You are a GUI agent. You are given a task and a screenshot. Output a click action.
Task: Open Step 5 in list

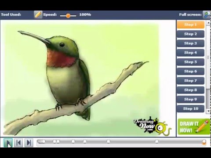click(190, 62)
